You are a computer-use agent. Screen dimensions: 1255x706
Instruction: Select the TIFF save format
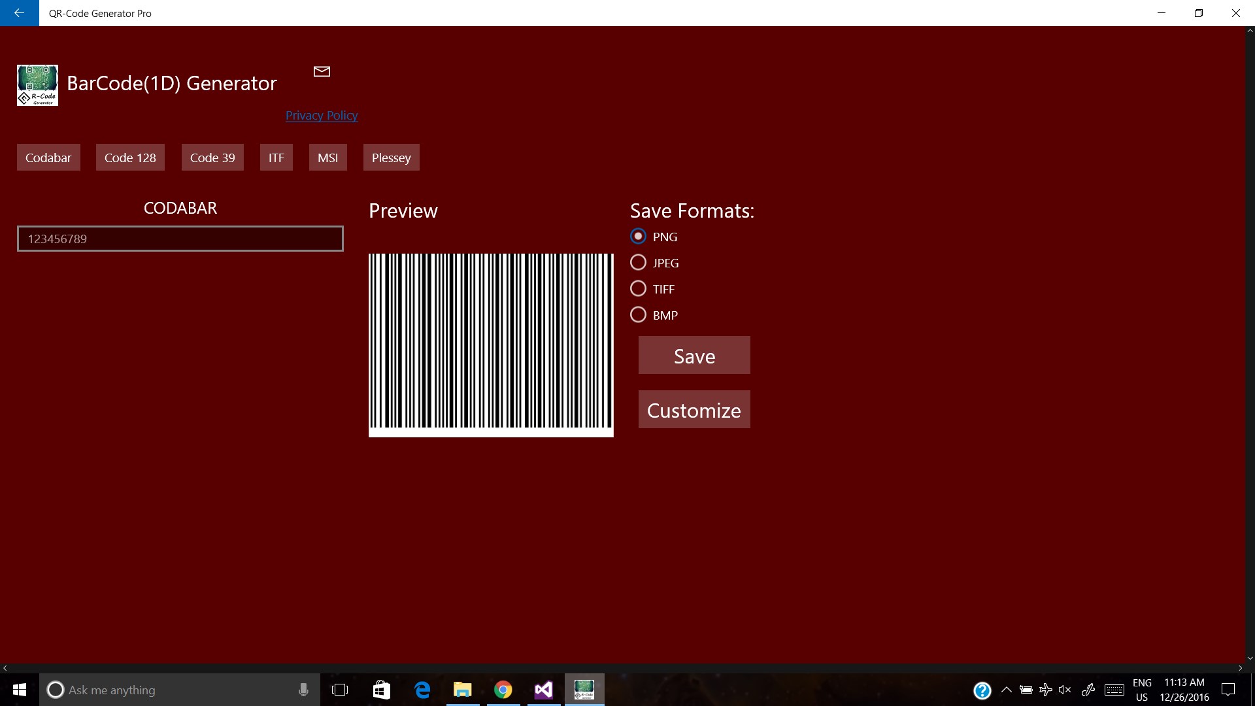pyautogui.click(x=638, y=289)
